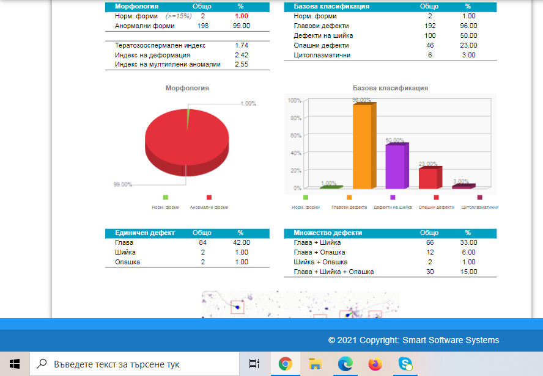The image size is (543, 376).
Task: Open Firefox from the taskbar
Action: [x=375, y=364]
